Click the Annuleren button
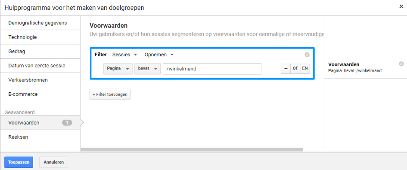Image resolution: width=407 pixels, height=170 pixels. (x=54, y=162)
